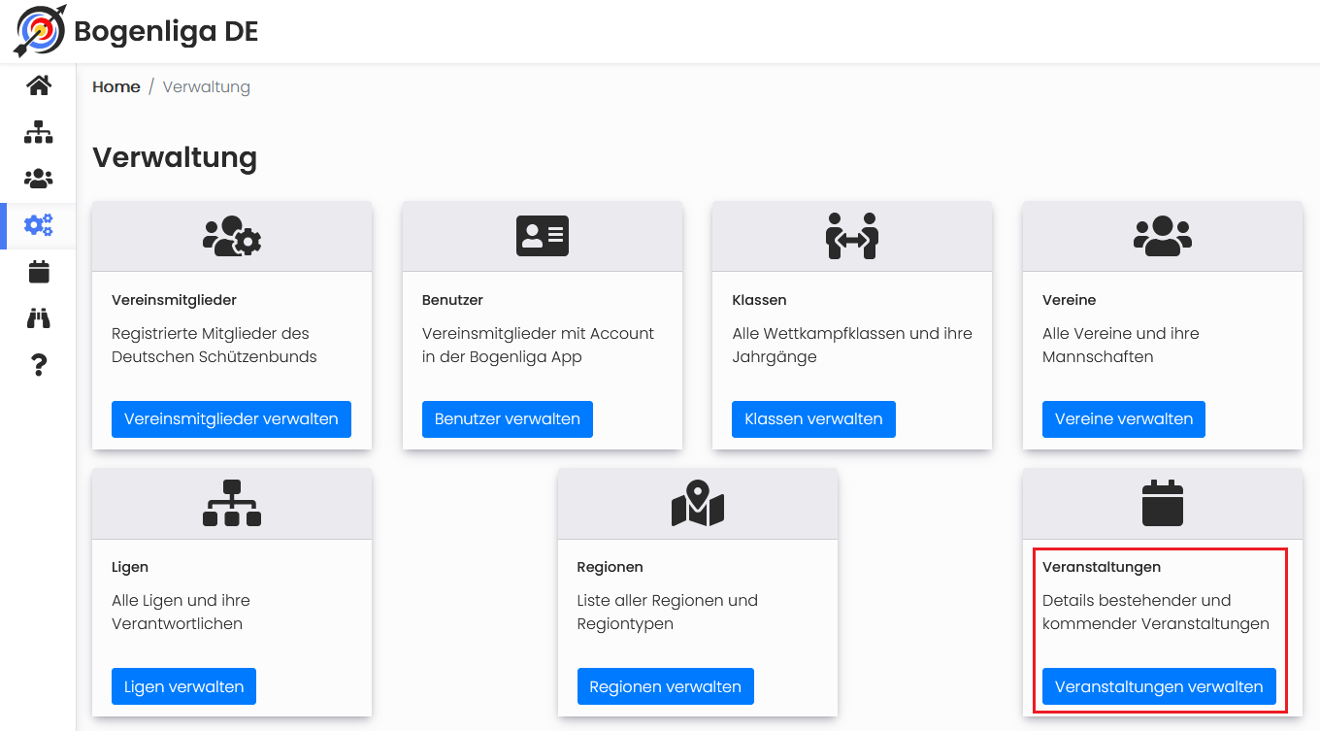The width and height of the screenshot is (1320, 731).
Task: Open Regionen verwalten
Action: (x=666, y=686)
